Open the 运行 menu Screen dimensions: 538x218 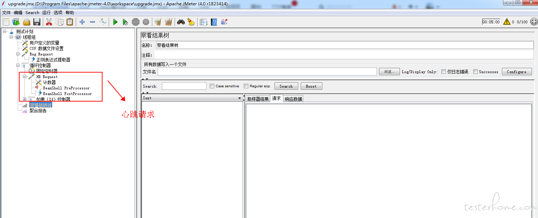pyautogui.click(x=46, y=13)
